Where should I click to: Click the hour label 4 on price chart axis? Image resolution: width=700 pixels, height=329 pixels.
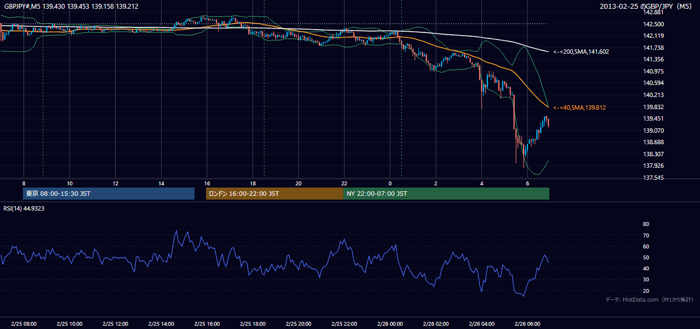(x=481, y=183)
